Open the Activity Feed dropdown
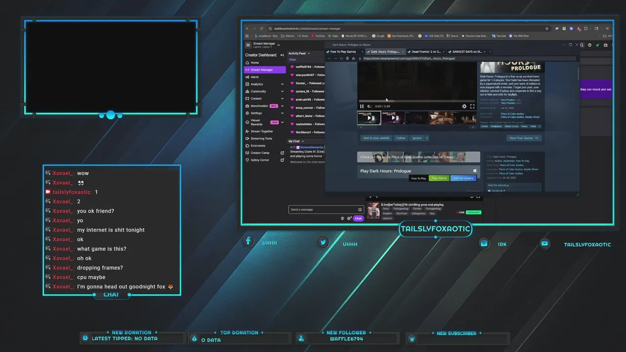626x352 pixels. click(x=309, y=53)
